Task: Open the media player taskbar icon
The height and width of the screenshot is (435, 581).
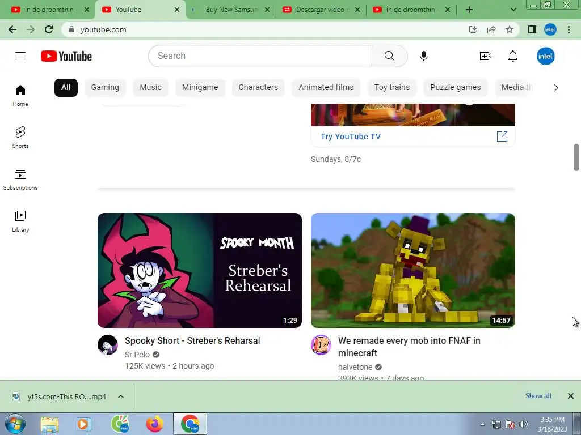Action: pyautogui.click(x=84, y=424)
